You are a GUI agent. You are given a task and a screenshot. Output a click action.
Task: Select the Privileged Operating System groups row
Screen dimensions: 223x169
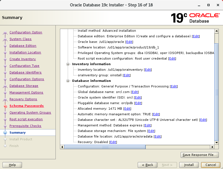pos(146,53)
